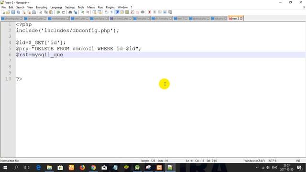Cut selection with the scissors icon
This screenshot has width=306, height=172.
coord(41,12)
